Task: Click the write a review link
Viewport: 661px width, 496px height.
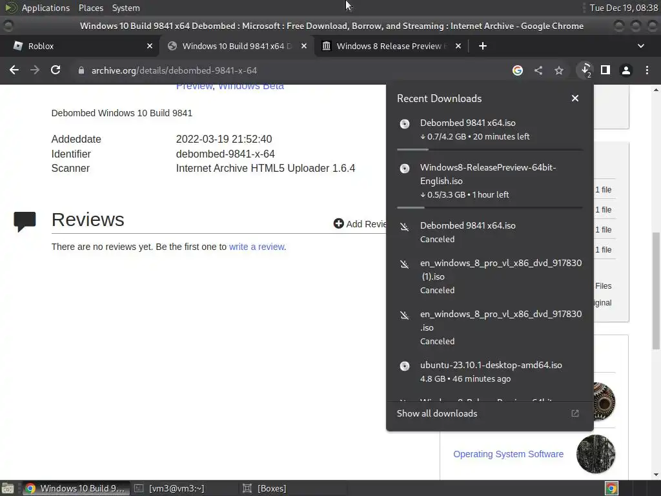Action: pyautogui.click(x=257, y=247)
